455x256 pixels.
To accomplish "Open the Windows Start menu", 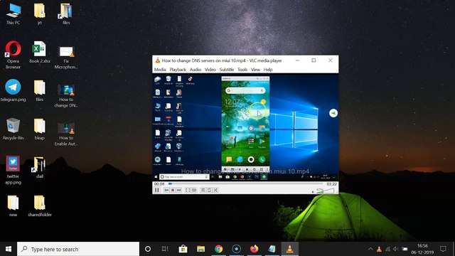I will tap(9, 249).
